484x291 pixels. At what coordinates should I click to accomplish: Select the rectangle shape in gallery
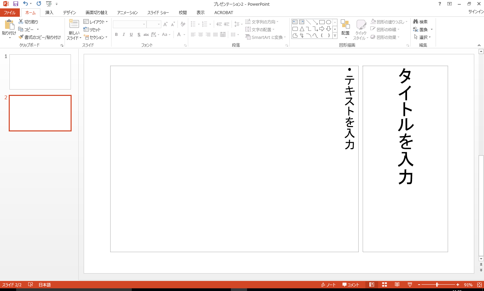tap(322, 22)
